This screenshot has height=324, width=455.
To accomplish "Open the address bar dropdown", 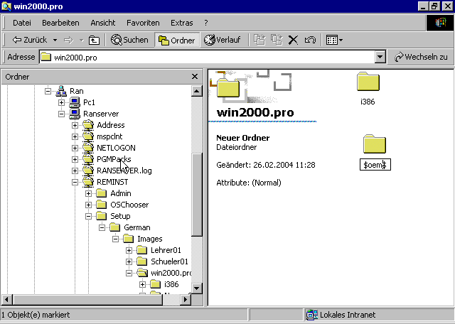I will click(x=380, y=57).
